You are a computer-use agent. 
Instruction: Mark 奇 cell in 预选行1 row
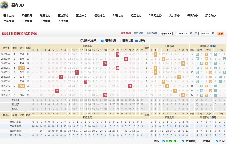pos(197,100)
